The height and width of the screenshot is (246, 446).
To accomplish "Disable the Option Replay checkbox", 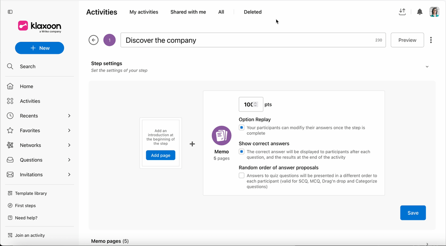I will [242, 128].
